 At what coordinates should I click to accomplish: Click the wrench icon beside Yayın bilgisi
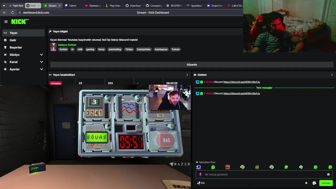50,31
